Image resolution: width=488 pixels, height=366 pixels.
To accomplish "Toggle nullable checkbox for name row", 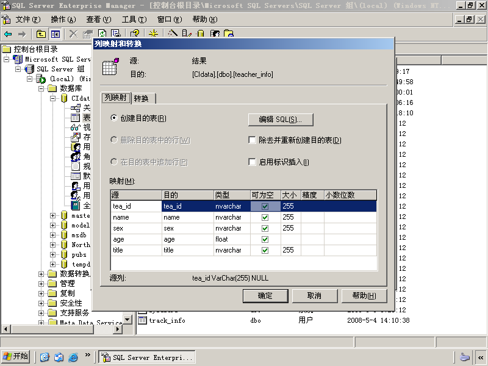I will 265,217.
